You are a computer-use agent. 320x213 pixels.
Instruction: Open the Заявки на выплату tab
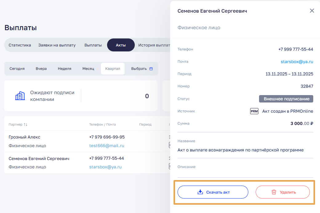pyautogui.click(x=57, y=45)
